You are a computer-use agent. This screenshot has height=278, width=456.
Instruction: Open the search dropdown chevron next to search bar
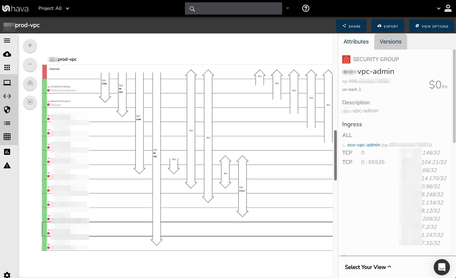pyautogui.click(x=288, y=8)
